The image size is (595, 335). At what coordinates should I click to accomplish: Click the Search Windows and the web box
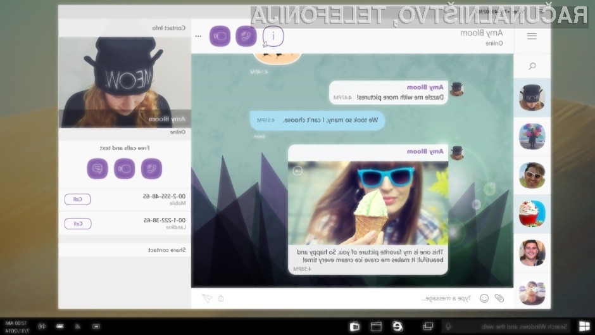pyautogui.click(x=507, y=326)
